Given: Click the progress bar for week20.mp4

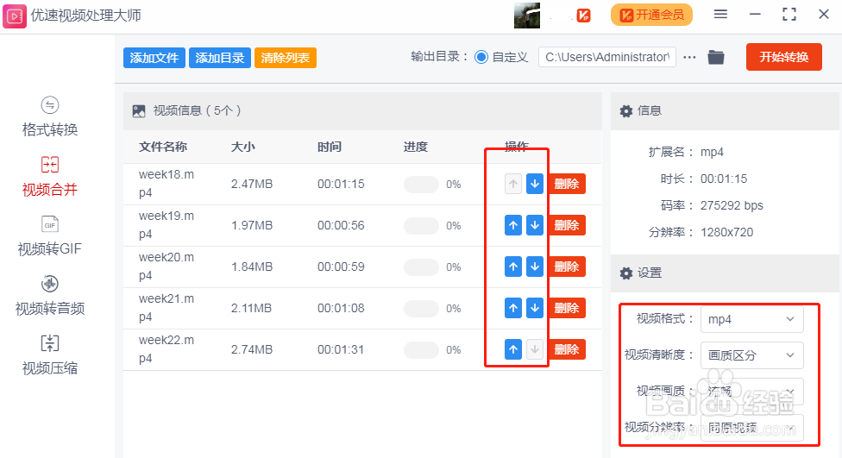Looking at the screenshot, I should click(422, 267).
